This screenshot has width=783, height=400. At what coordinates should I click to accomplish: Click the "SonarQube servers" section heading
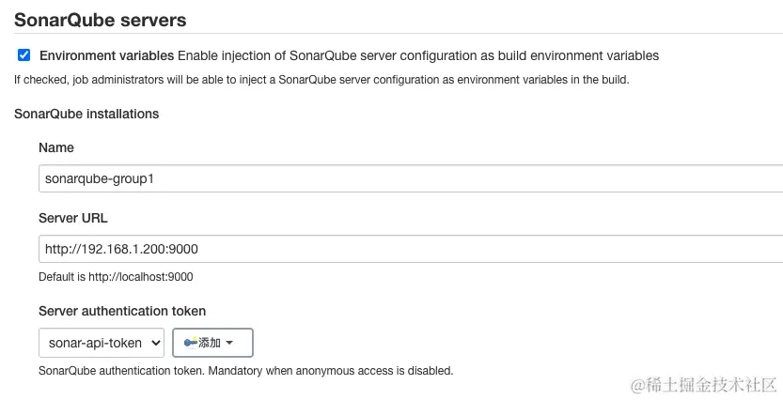(x=101, y=20)
